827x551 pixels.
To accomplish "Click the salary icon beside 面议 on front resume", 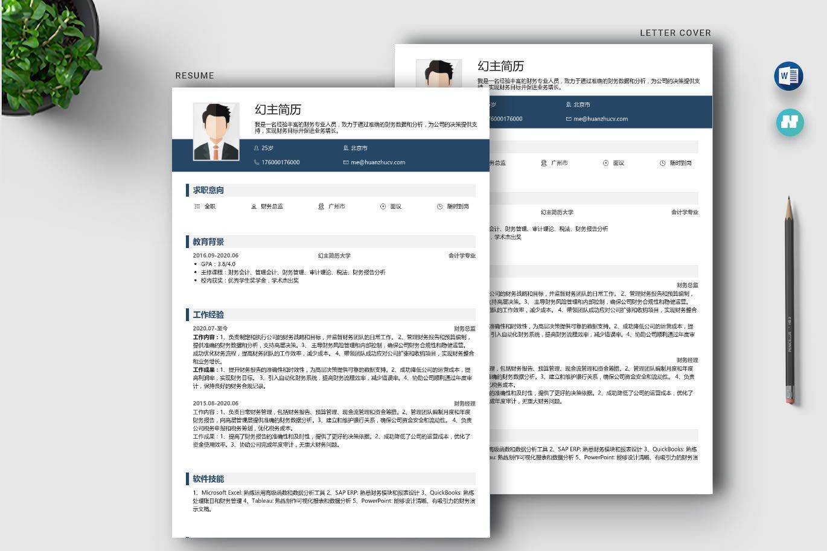I will point(383,206).
